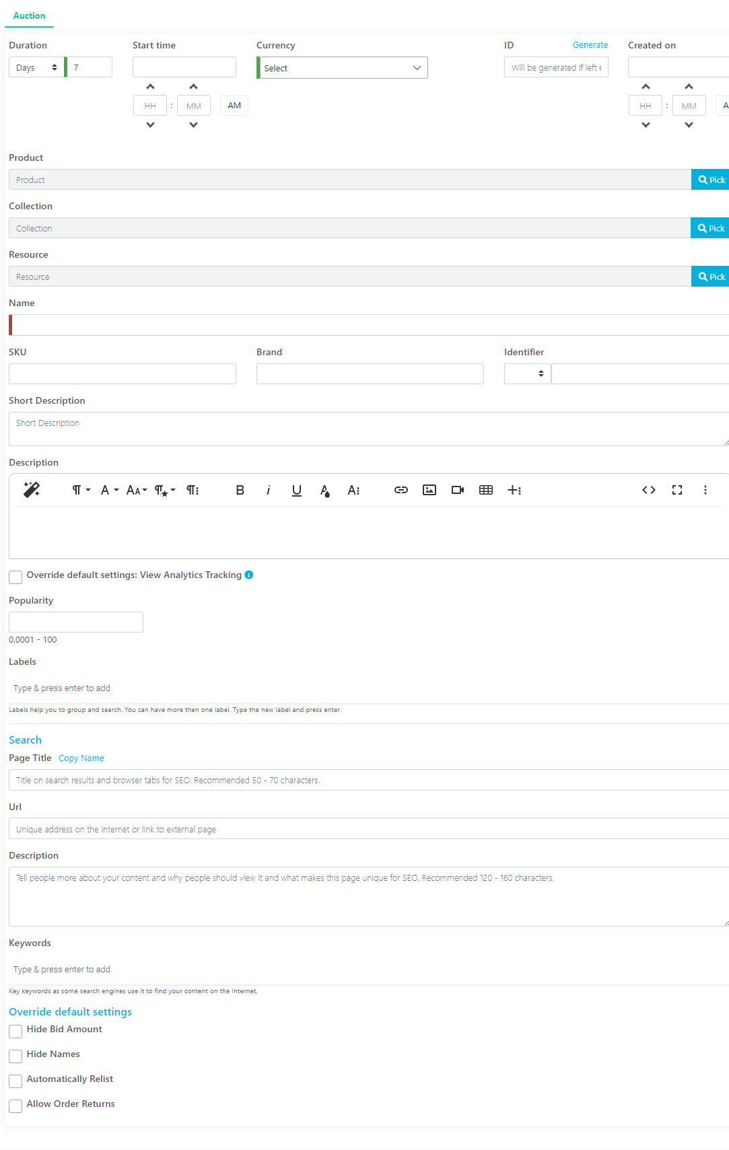Click Analytics Tracking info icon

(x=249, y=575)
